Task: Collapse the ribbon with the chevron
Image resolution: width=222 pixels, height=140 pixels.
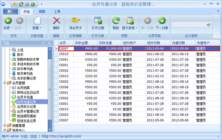Action: [x=218, y=11]
